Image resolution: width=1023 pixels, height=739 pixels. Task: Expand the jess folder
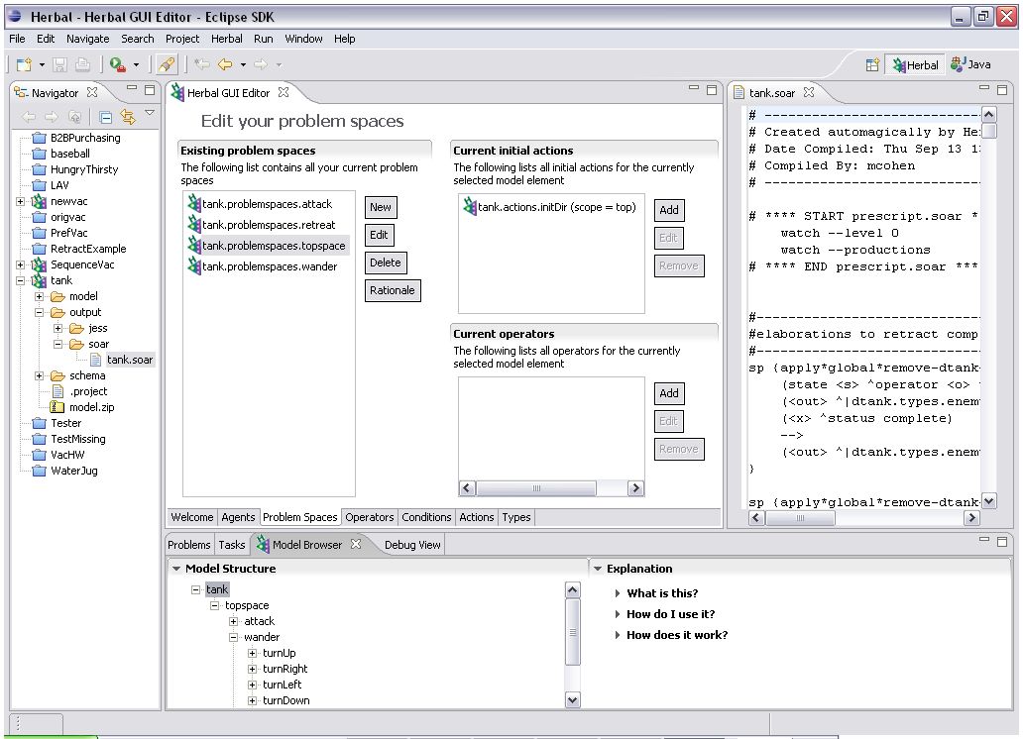point(58,328)
